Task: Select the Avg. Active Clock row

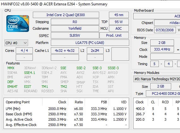Action: pos(66,119)
